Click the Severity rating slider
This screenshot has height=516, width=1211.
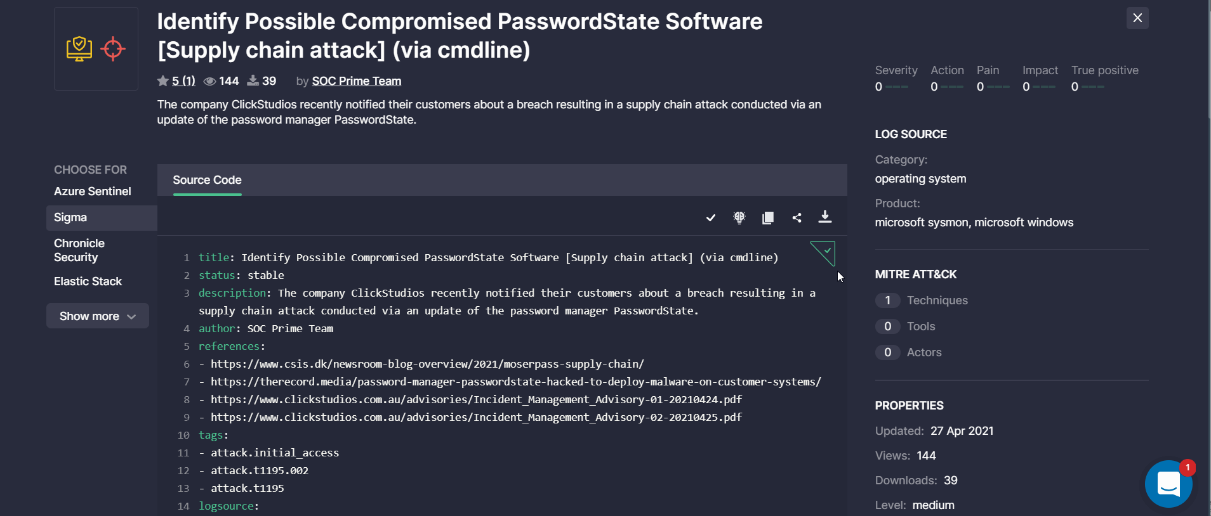pos(897,87)
